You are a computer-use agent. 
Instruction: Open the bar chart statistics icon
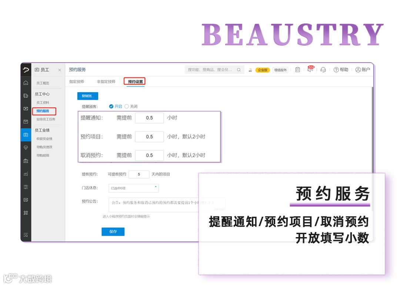[x=26, y=174]
